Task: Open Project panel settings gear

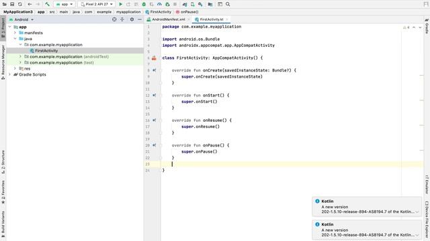Action: click(132, 19)
